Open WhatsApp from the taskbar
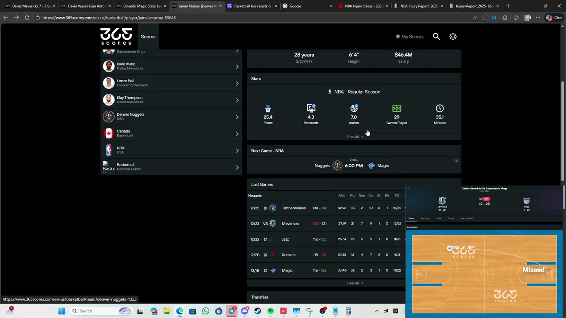566x318 pixels. 206,311
